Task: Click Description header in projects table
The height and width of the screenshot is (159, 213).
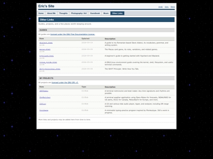Action: click(x=110, y=87)
